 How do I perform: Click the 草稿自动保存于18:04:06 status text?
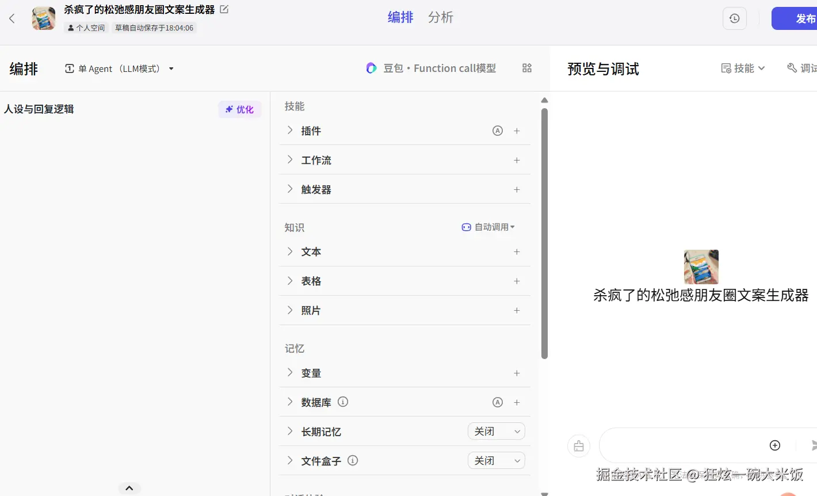click(154, 28)
